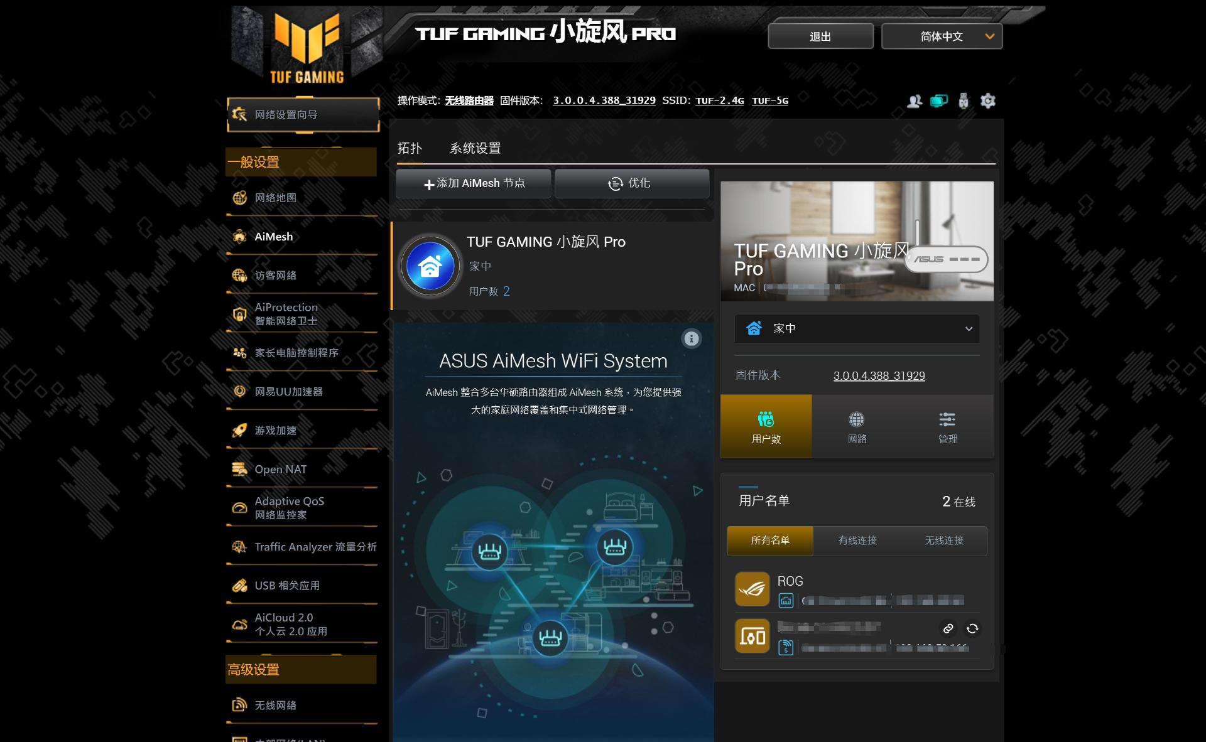The width and height of the screenshot is (1206, 742).
Task: Open the firmware version 3.0.0.4.388_31929 link
Action: tap(879, 375)
